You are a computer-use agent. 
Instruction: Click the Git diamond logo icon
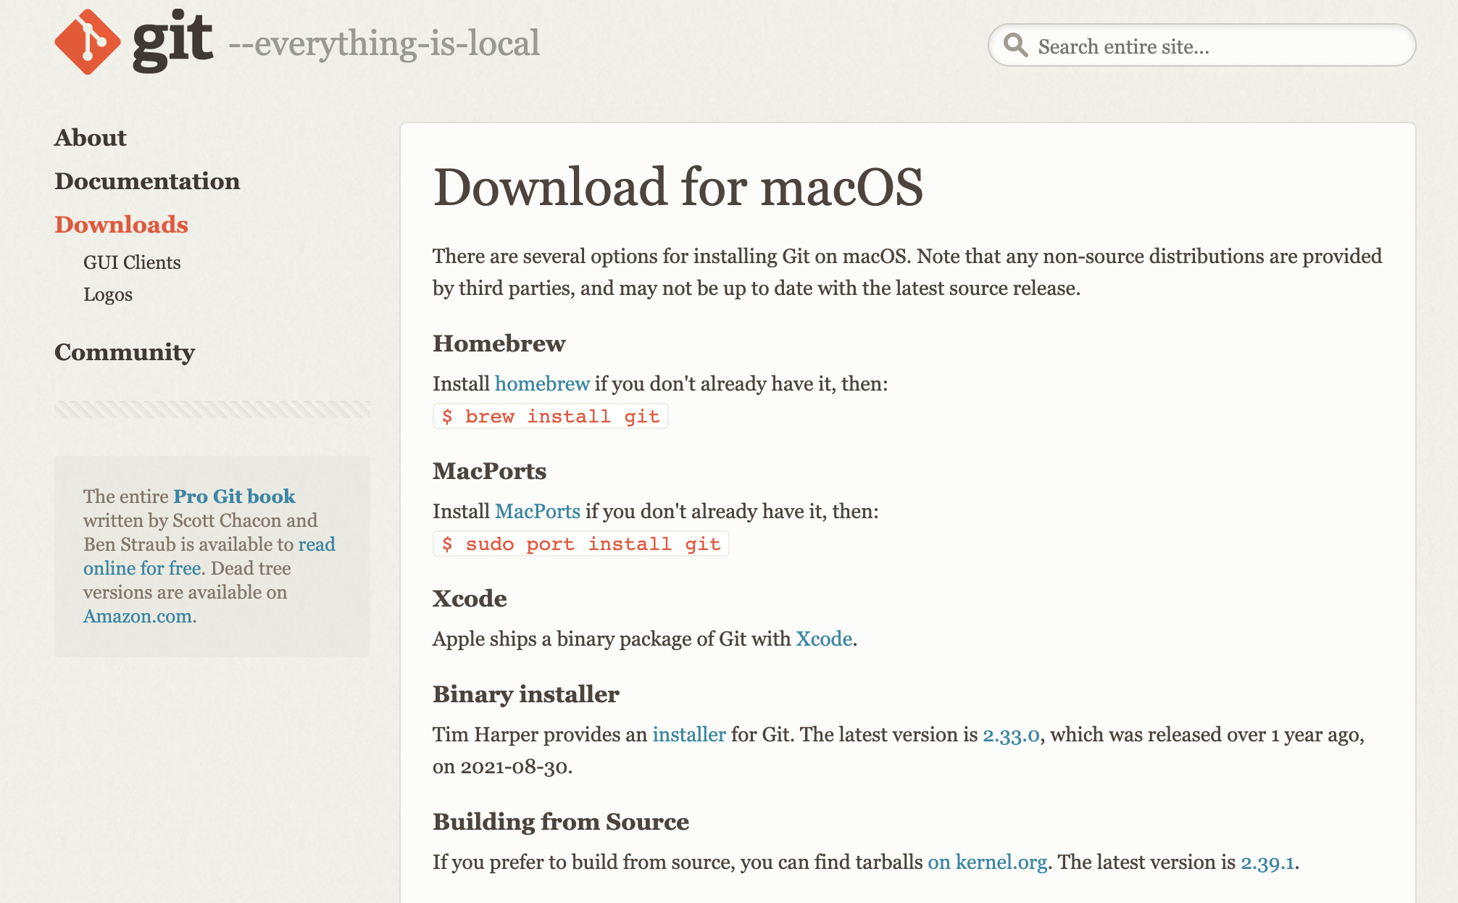pyautogui.click(x=87, y=42)
